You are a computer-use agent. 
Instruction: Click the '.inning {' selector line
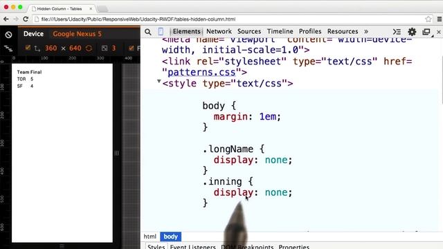coord(228,181)
